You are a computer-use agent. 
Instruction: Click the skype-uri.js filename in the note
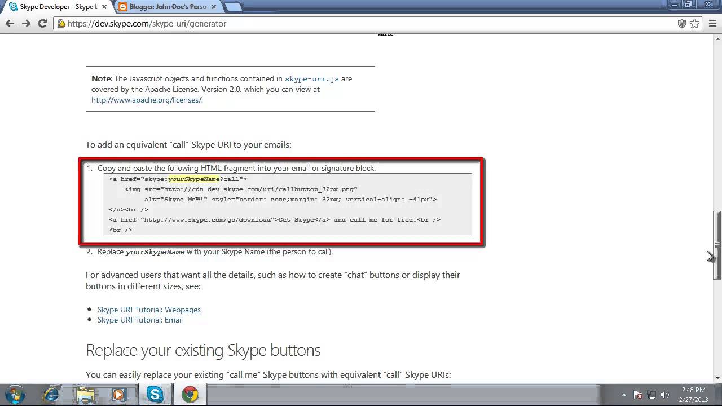[x=312, y=79]
